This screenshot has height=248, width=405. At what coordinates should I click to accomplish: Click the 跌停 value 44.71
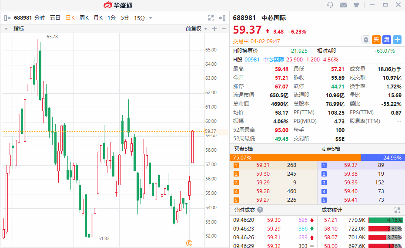[x=338, y=86]
